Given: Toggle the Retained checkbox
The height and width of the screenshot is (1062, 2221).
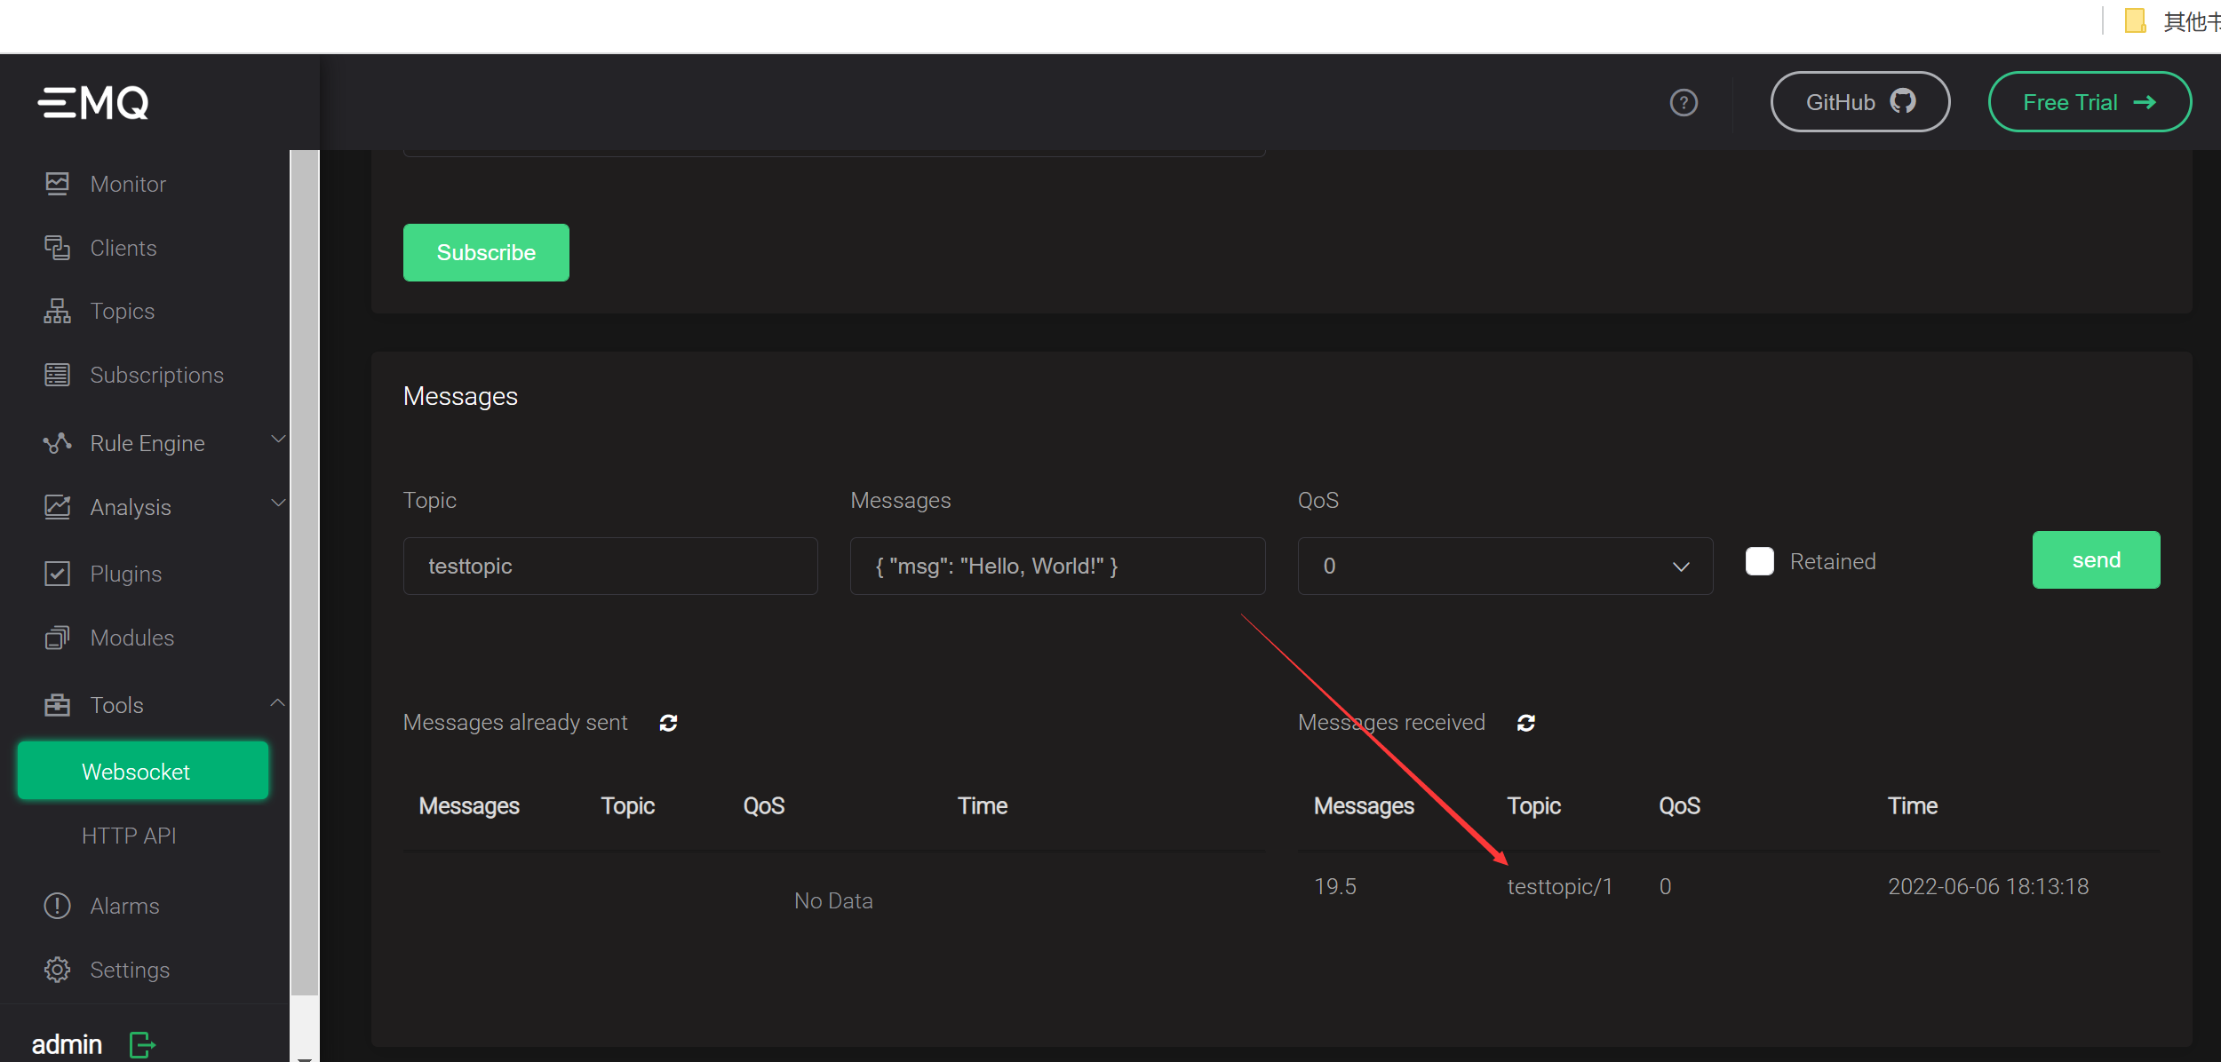Looking at the screenshot, I should coord(1759,561).
